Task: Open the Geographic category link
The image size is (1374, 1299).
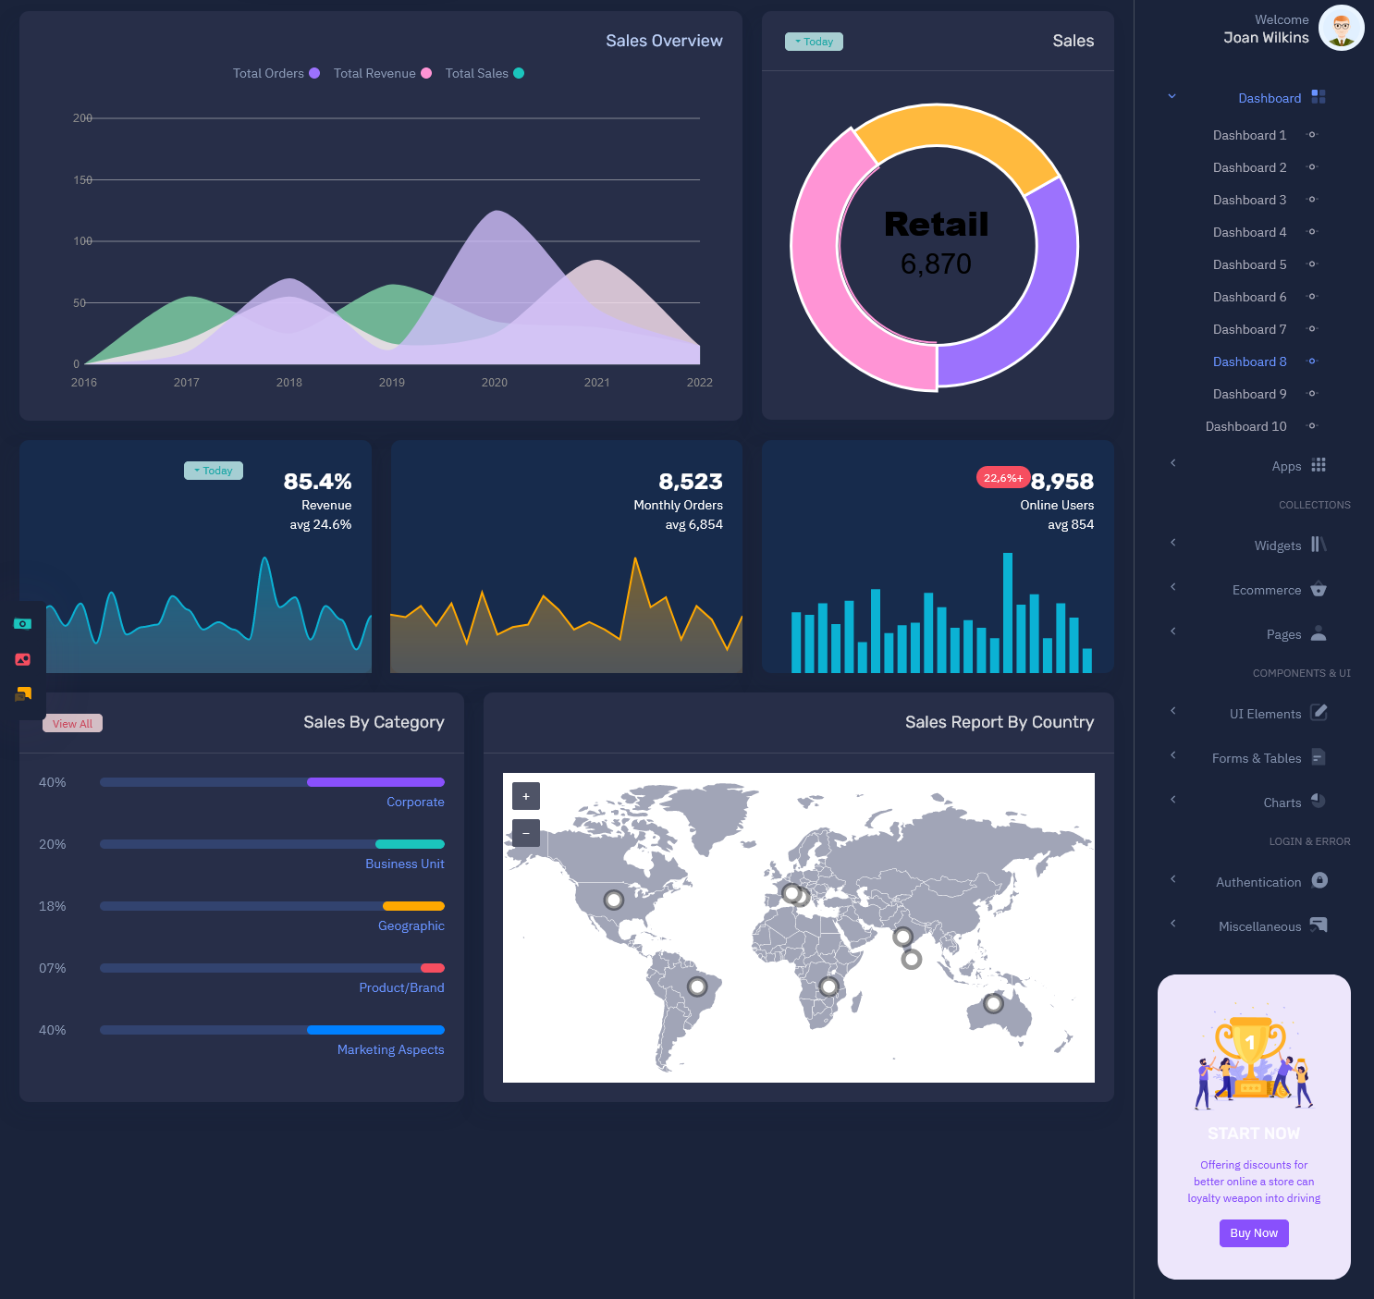Action: pos(411,925)
